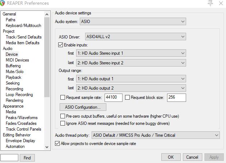Open the Audio system dropdown
This screenshot has width=226, height=163.
coord(133,22)
